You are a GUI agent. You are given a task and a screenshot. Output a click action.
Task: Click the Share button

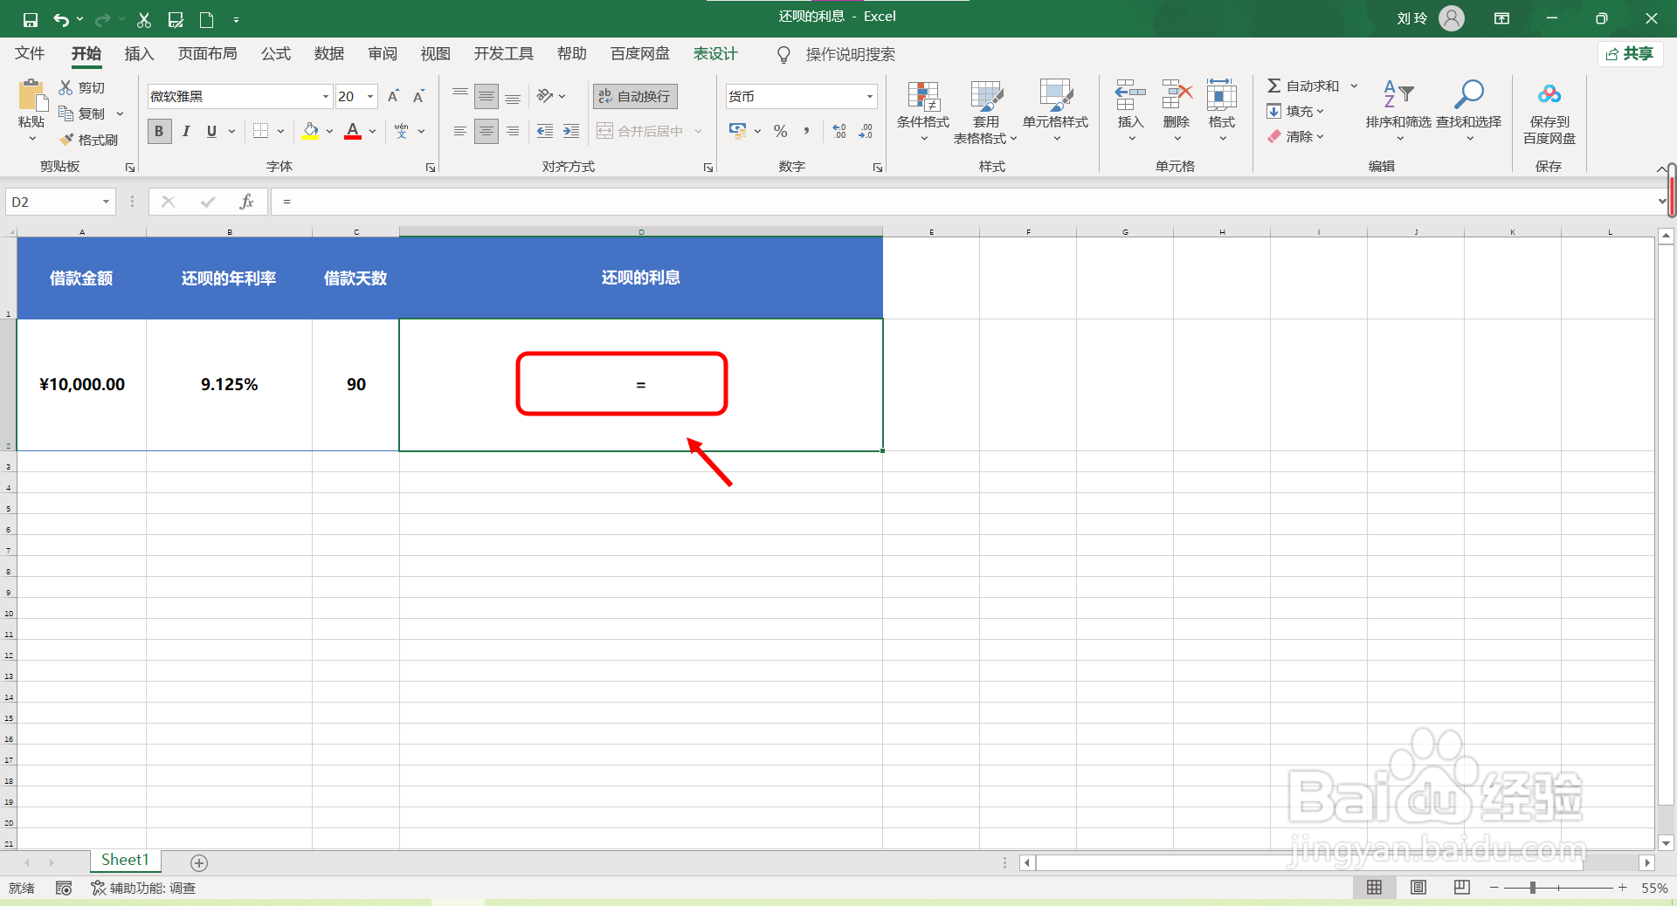point(1630,54)
